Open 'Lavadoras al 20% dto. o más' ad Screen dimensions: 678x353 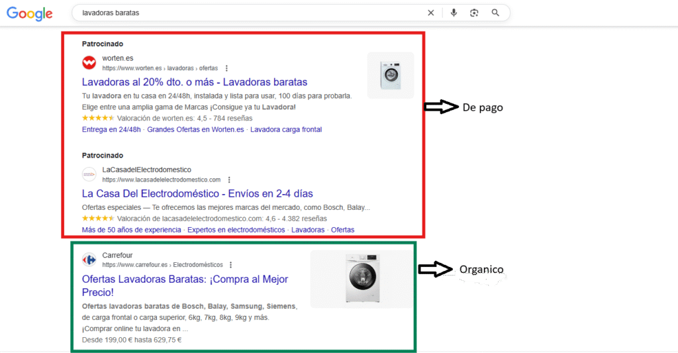click(195, 82)
